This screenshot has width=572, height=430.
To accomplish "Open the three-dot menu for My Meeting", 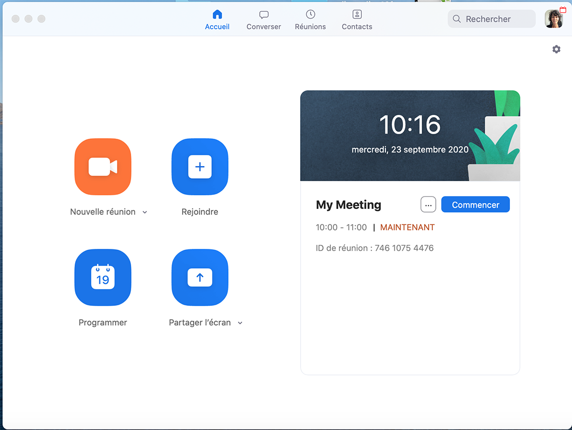I will pos(428,205).
